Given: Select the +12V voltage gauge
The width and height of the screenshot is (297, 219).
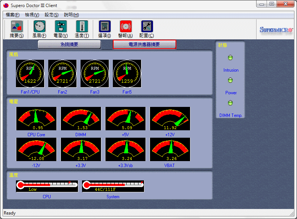Looking at the screenshot, I should pos(170,119).
